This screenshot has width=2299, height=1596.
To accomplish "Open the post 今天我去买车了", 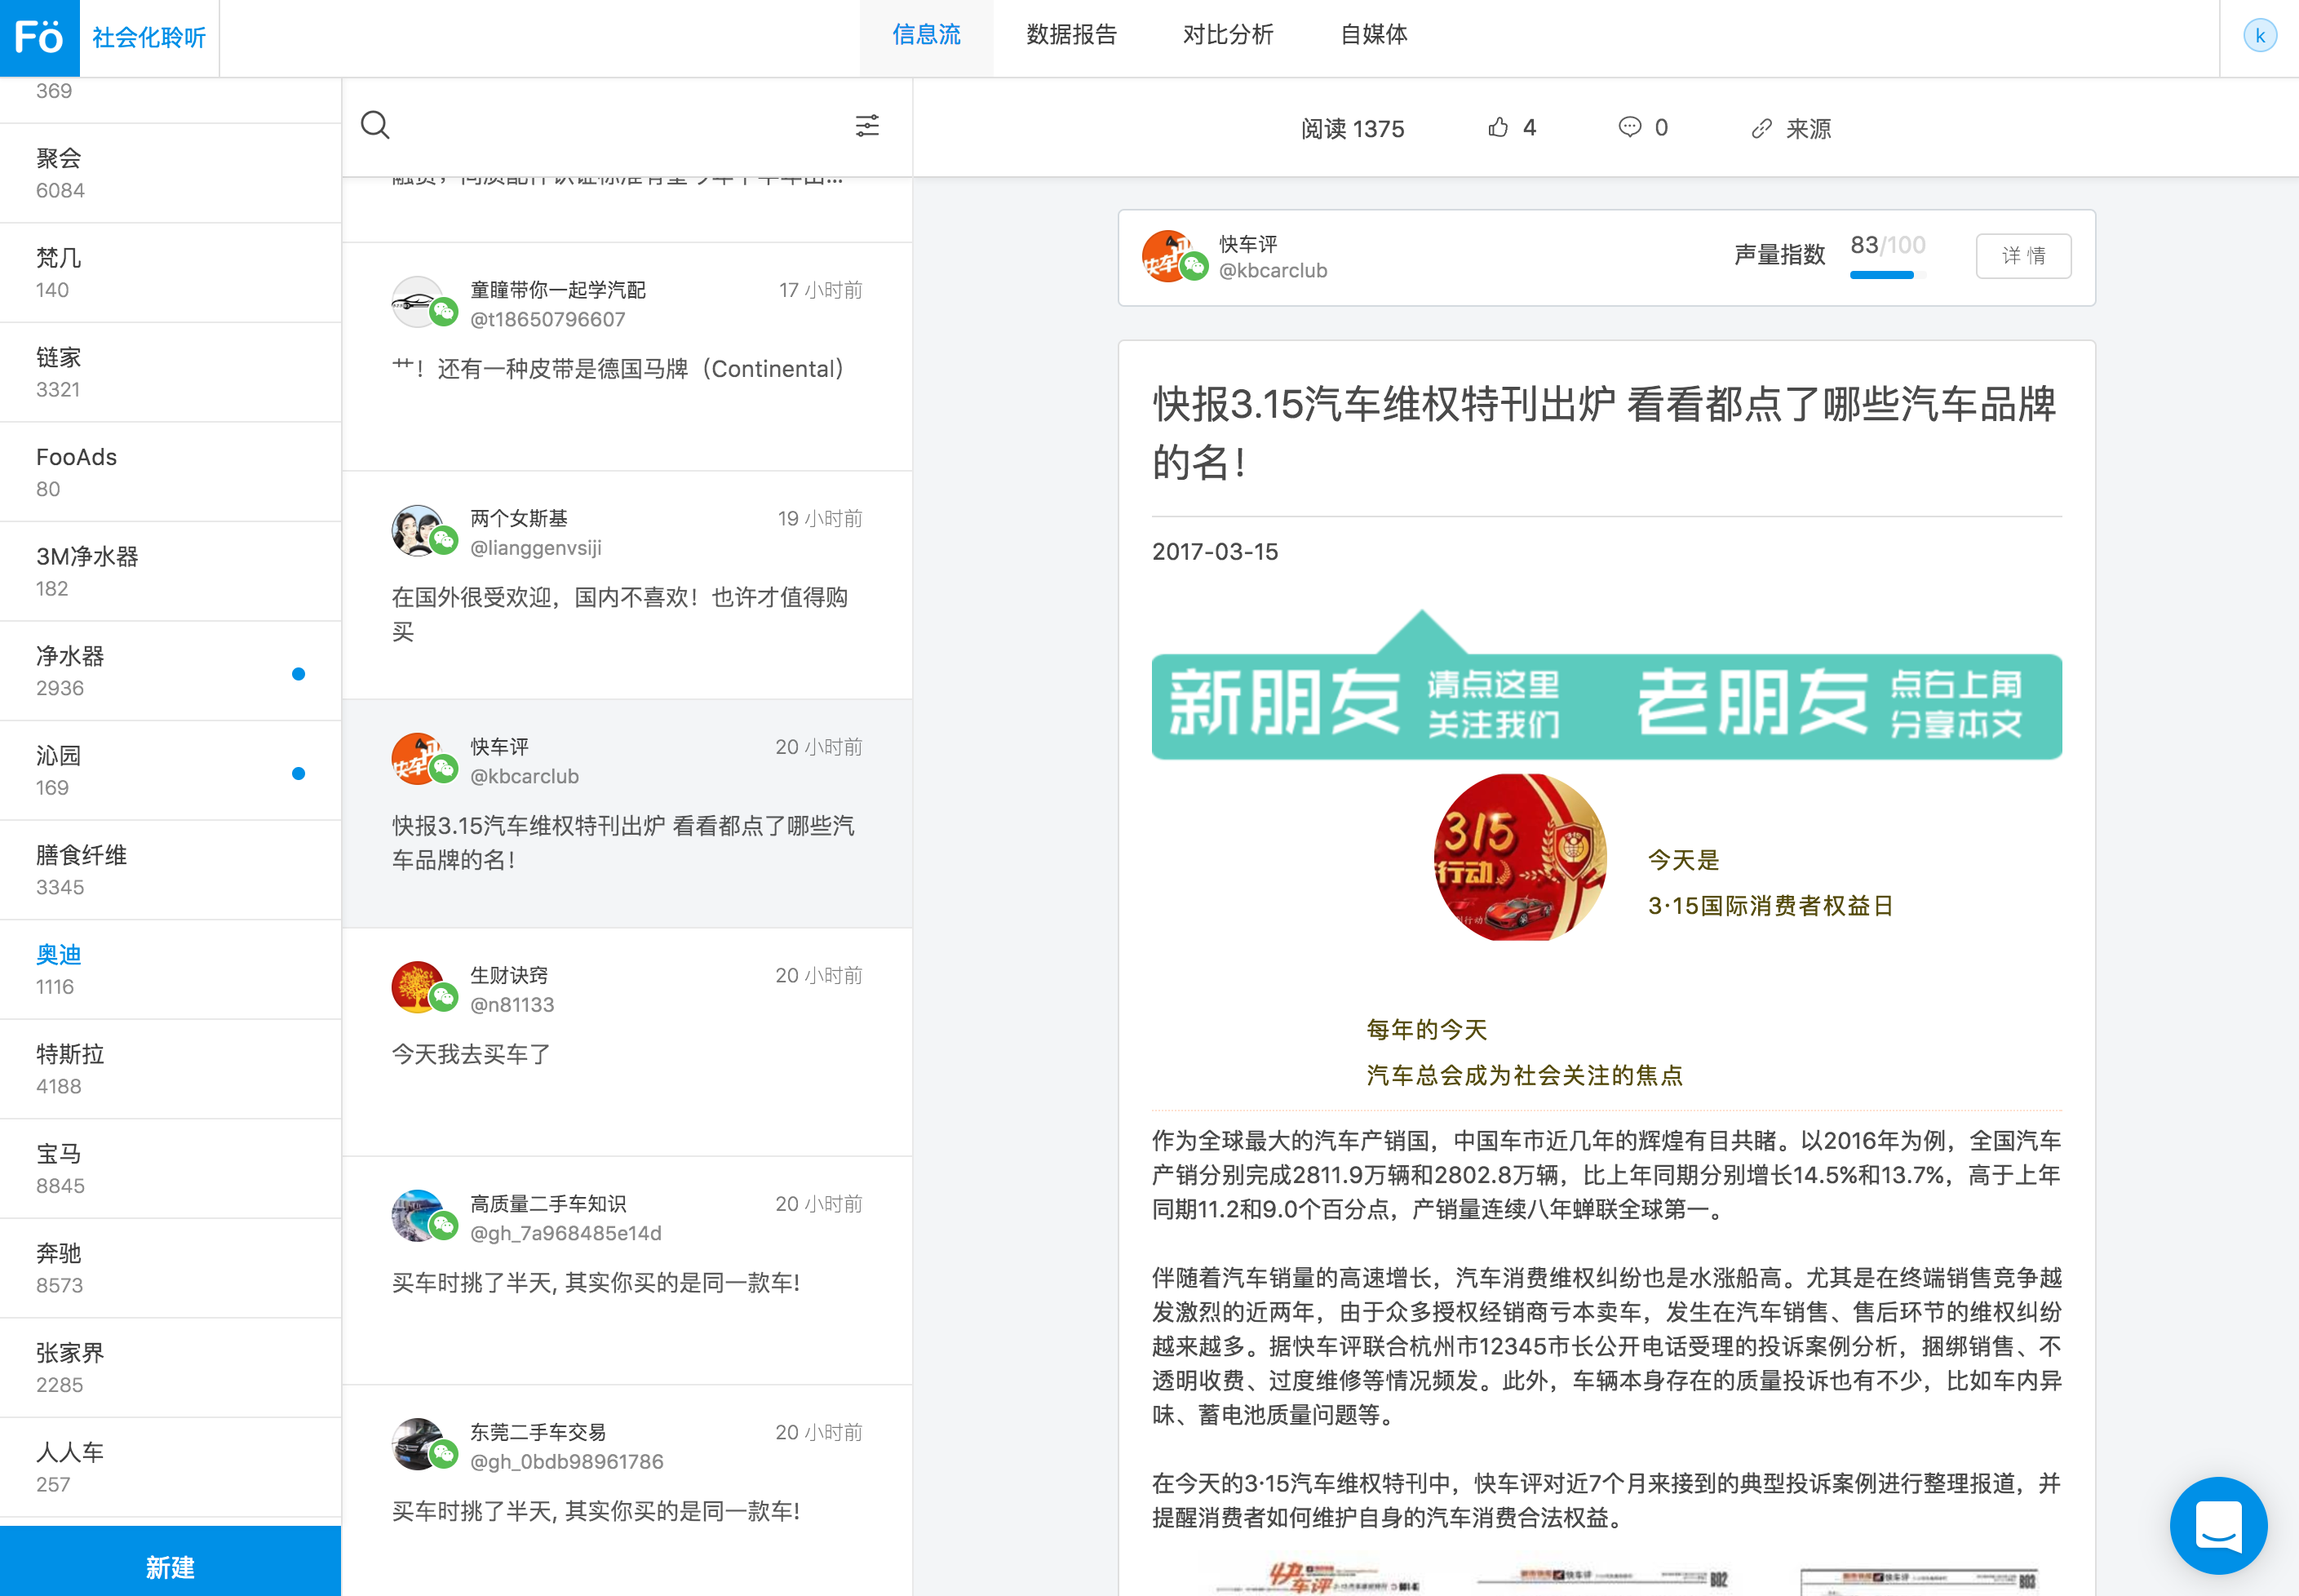I will point(627,1042).
